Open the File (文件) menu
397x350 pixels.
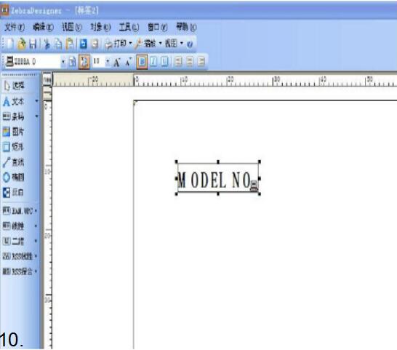pos(15,27)
